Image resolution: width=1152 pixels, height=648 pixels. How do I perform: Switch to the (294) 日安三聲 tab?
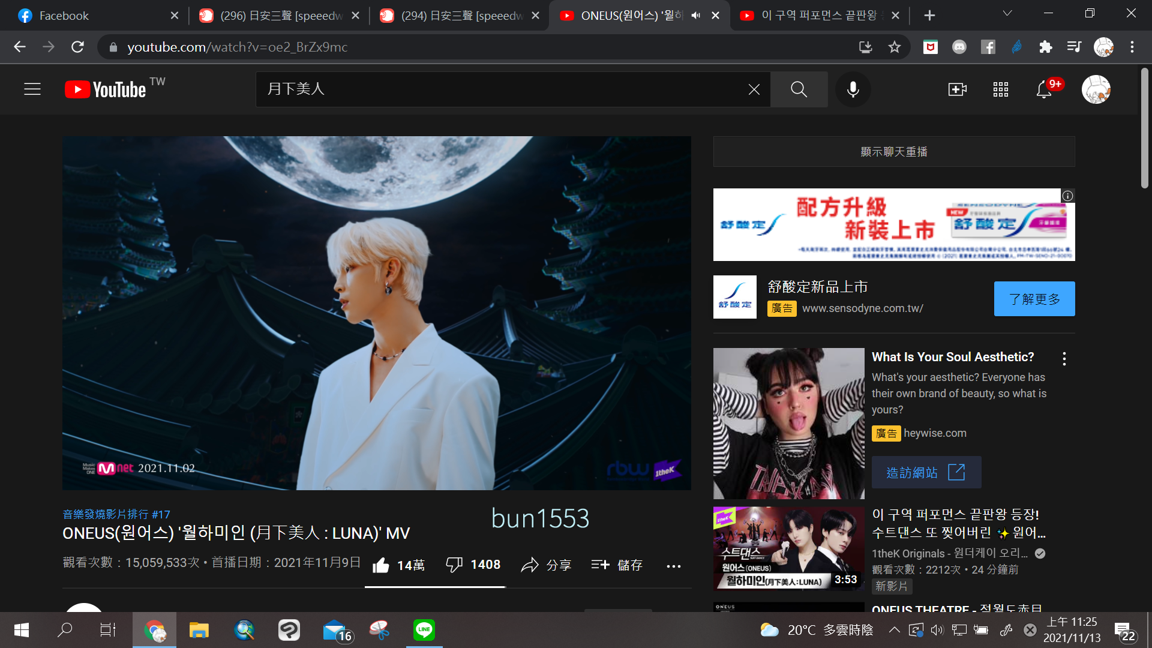460,16
